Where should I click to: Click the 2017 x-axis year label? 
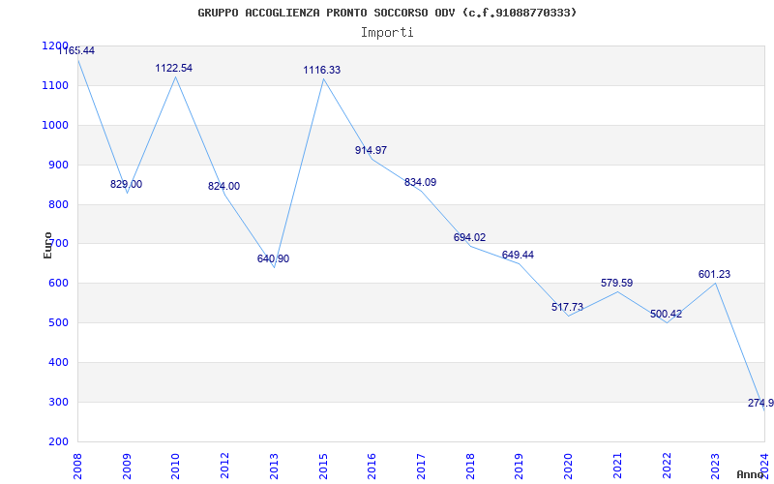(421, 466)
